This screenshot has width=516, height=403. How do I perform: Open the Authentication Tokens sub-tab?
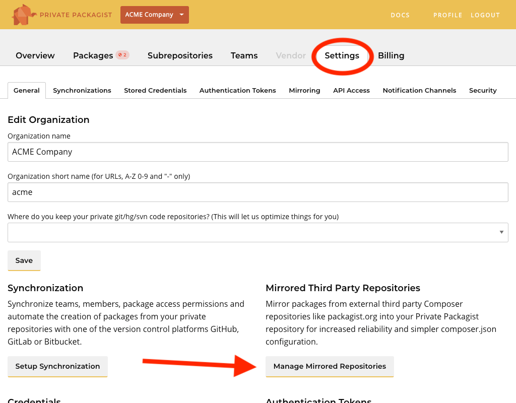[x=237, y=91]
